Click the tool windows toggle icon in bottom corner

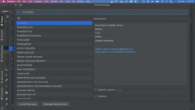pyautogui.click(x=2, y=108)
